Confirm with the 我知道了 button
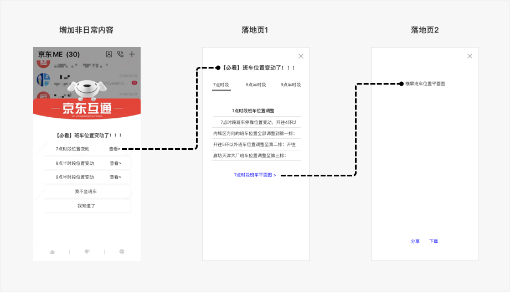 point(87,206)
